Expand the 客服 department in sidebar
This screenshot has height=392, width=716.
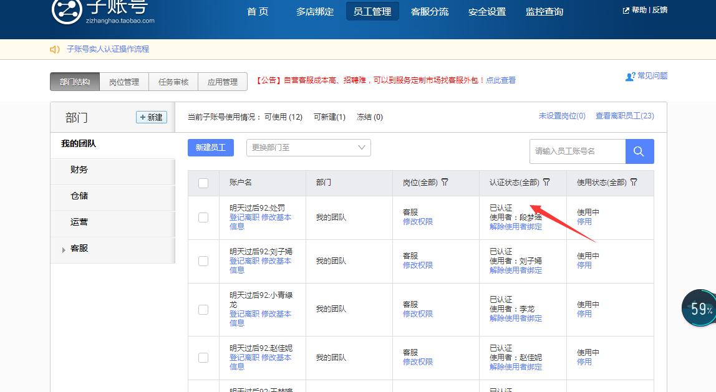pos(64,250)
